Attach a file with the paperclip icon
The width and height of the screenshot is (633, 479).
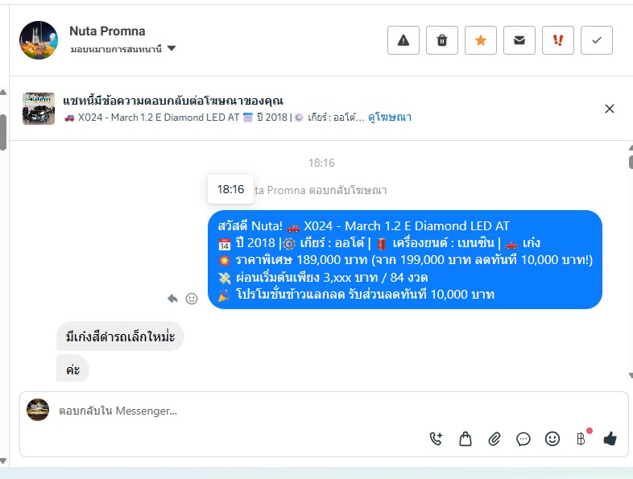[x=494, y=439]
